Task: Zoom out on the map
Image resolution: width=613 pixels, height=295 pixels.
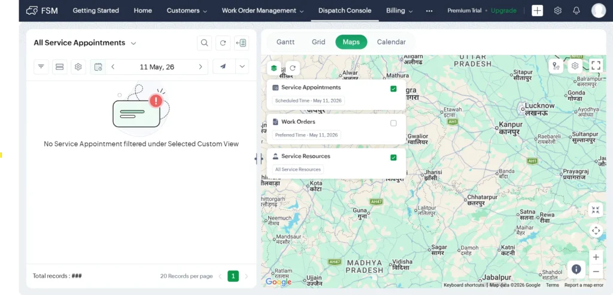Action: pos(596,272)
